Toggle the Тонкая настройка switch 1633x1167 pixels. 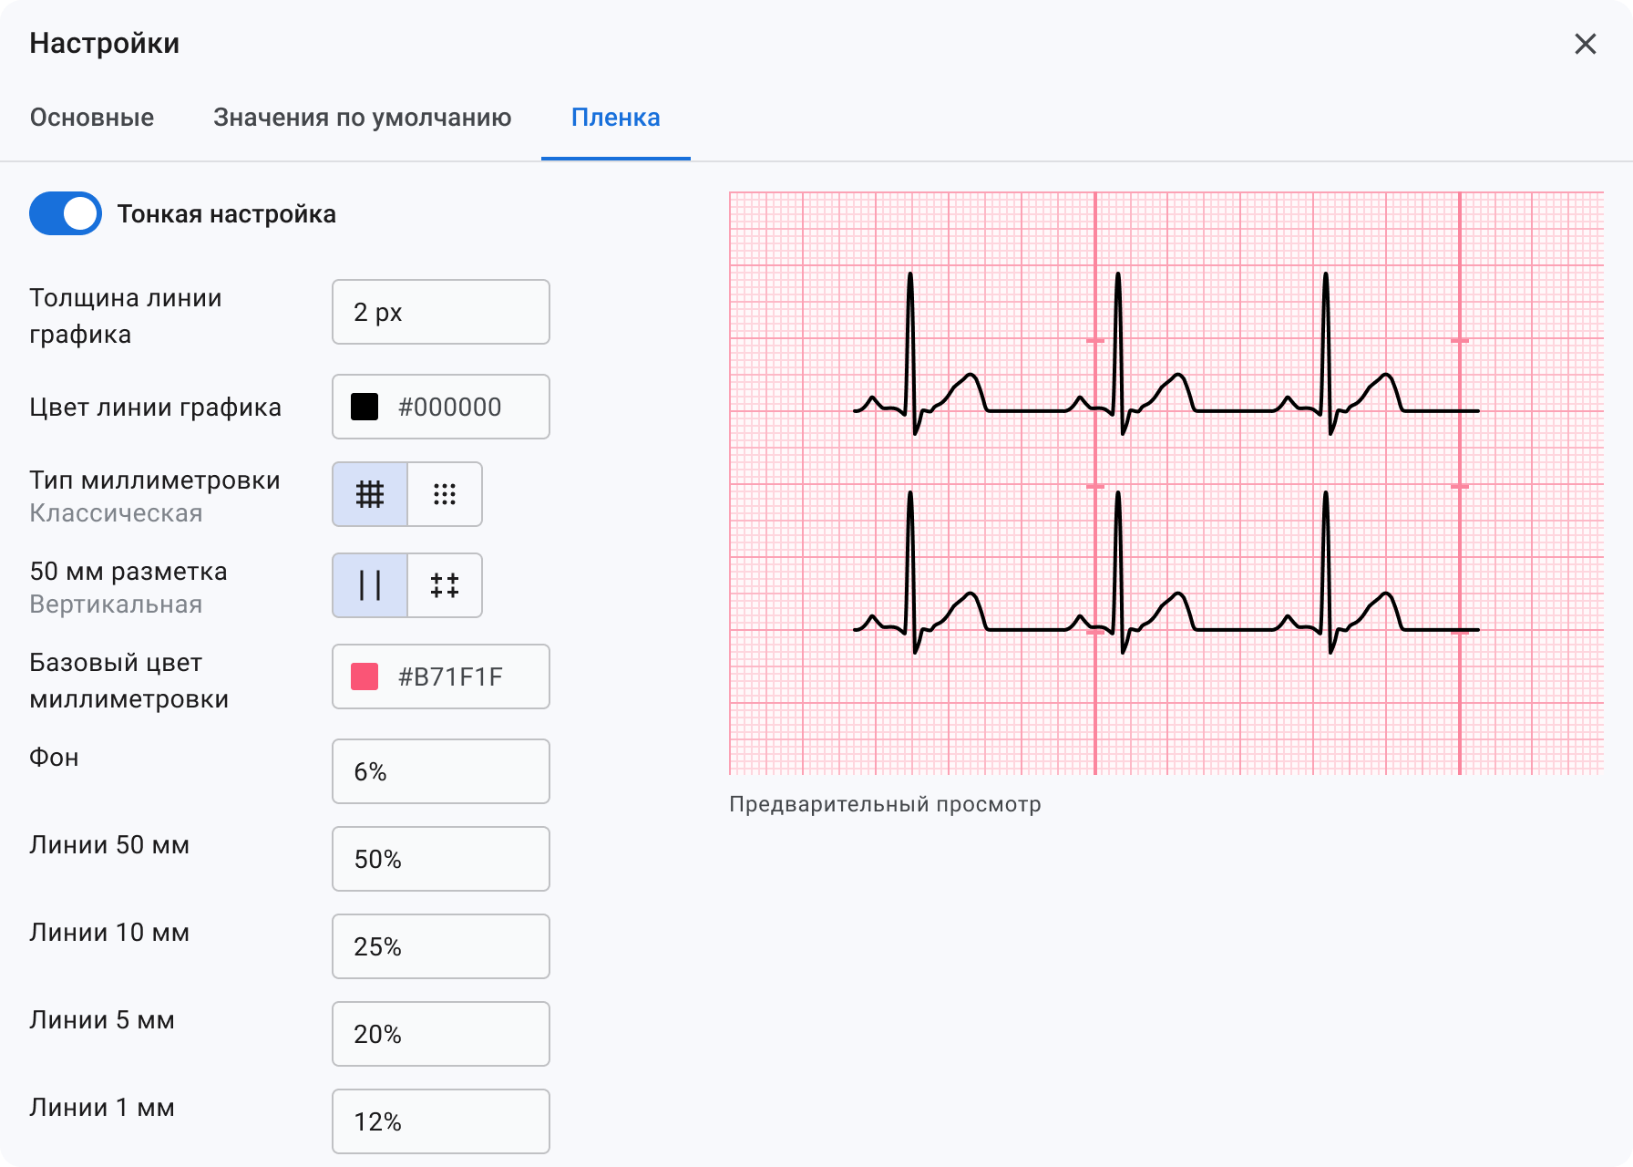click(66, 213)
